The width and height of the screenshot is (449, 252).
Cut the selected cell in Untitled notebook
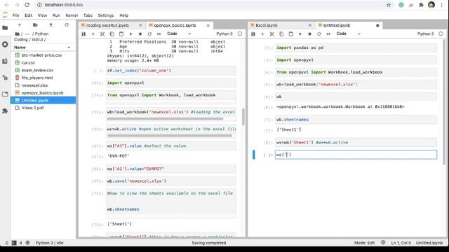272,34
